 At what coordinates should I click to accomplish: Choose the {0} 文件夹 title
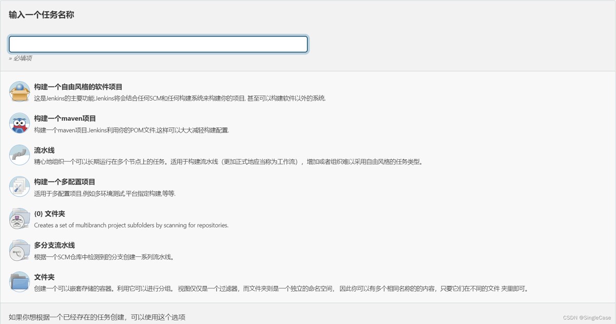(49, 214)
